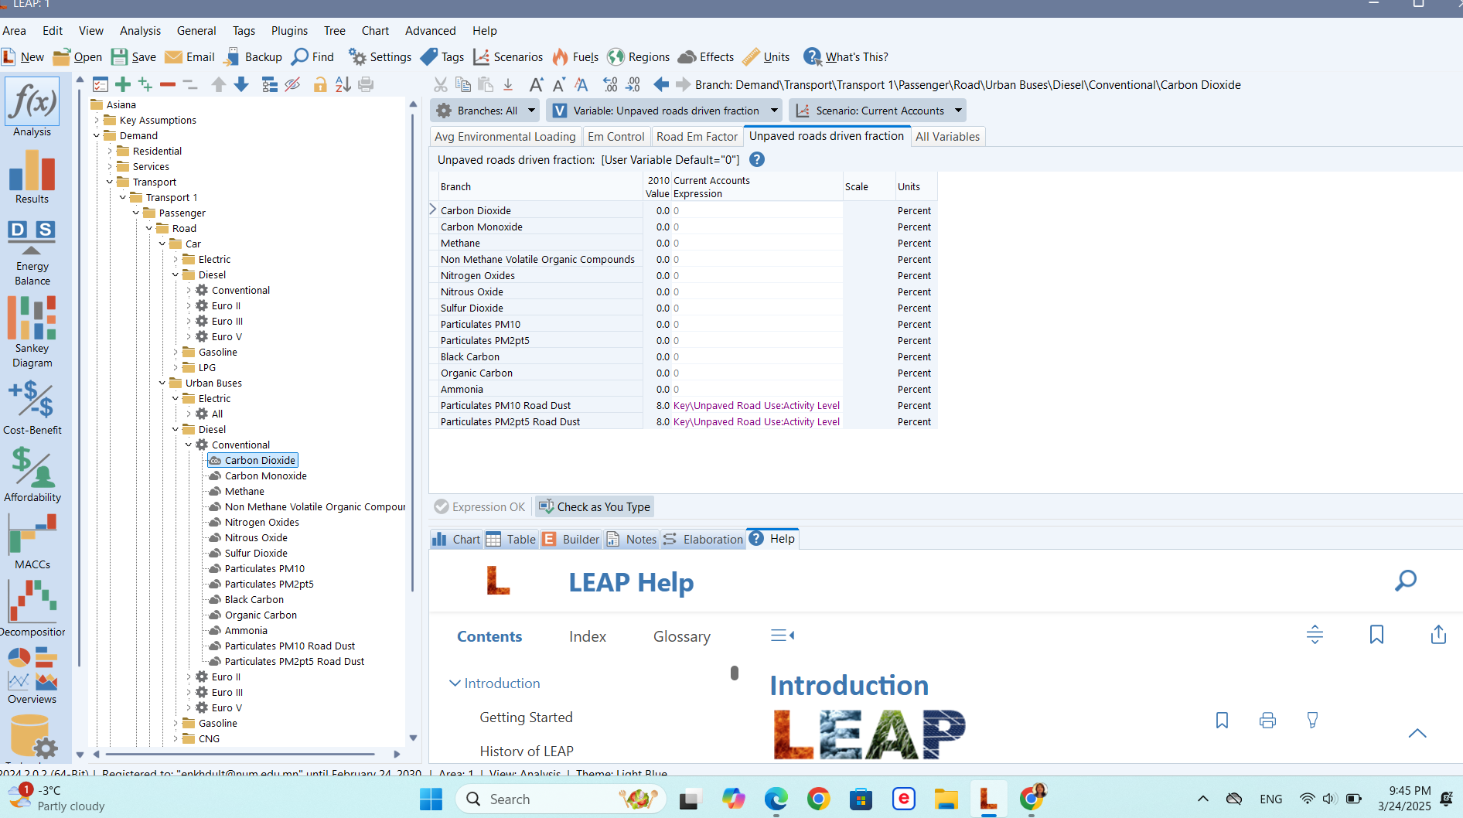Open the MACCs view
Screen dimensions: 1463x818
coord(32,541)
